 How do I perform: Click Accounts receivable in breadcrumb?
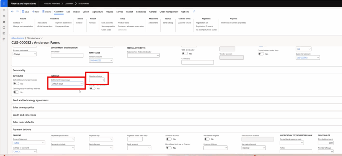tap(52, 4)
